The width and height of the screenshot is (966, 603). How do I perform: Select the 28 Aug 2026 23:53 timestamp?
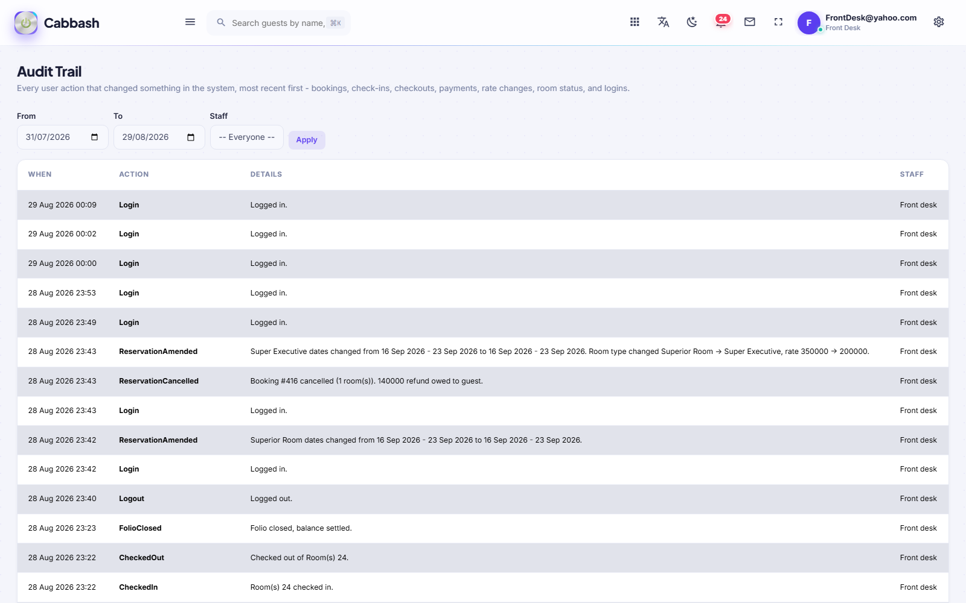(x=62, y=293)
